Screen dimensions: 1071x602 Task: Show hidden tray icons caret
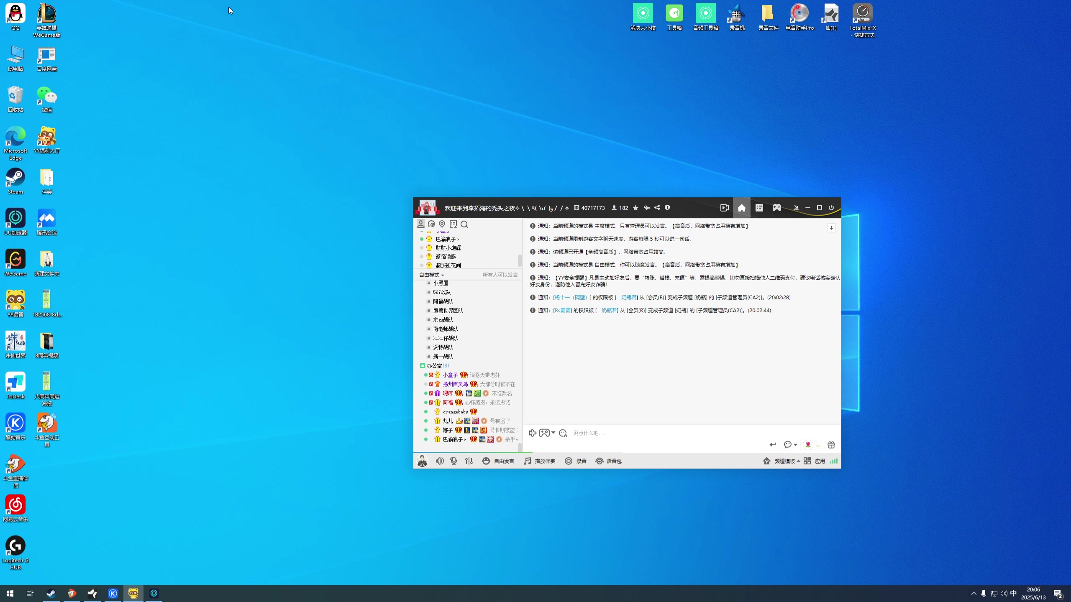click(974, 593)
